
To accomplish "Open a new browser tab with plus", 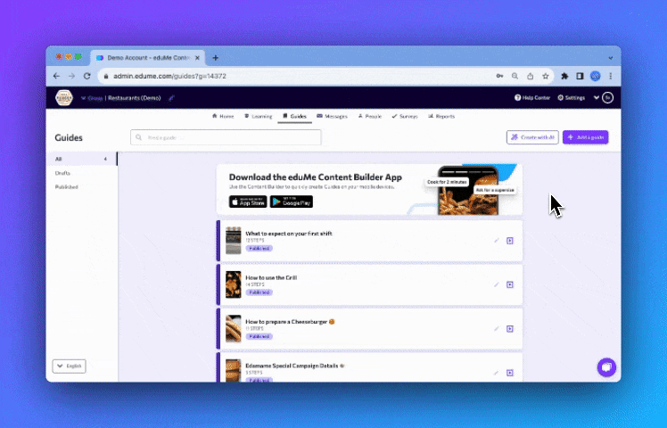I will tap(215, 58).
